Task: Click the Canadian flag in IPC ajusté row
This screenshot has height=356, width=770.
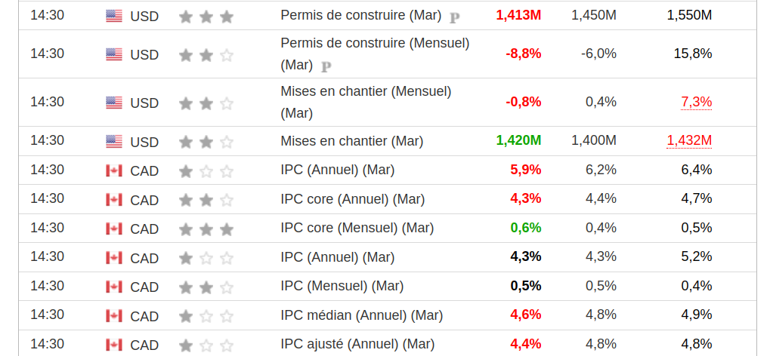Action: 114,345
